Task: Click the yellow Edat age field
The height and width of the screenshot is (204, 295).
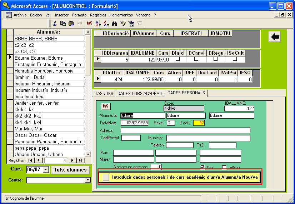Action: tap(199, 123)
